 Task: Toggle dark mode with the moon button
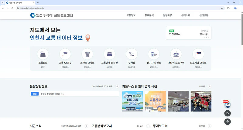[x=228, y=113]
